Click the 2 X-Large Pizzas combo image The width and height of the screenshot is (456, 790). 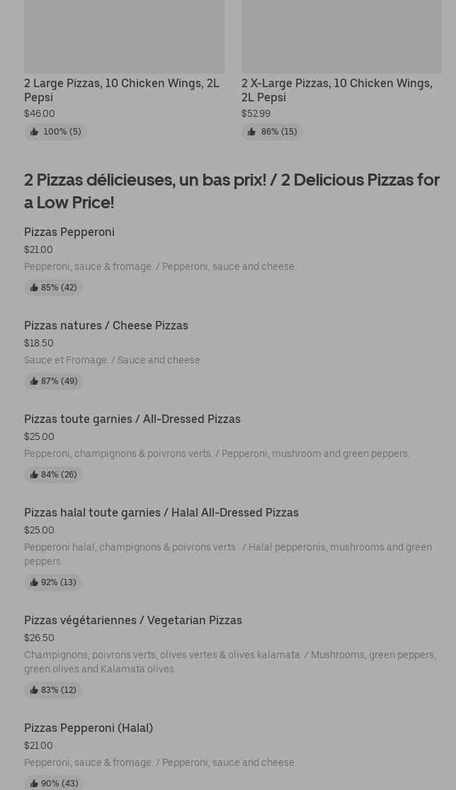(341, 35)
